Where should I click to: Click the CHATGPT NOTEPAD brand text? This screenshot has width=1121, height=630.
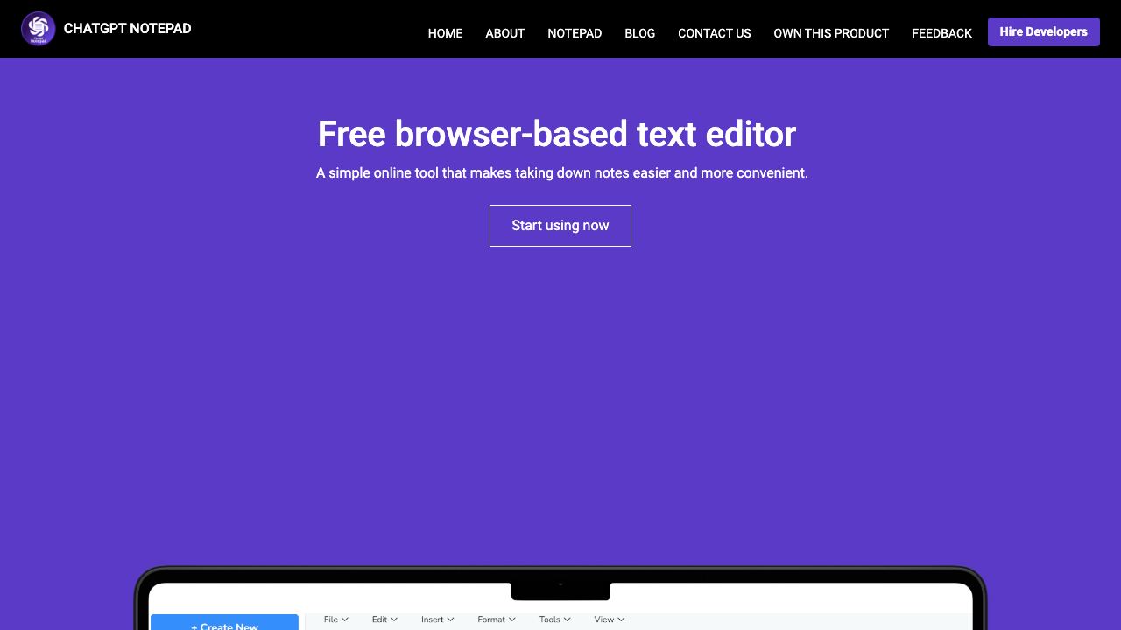pyautogui.click(x=128, y=28)
